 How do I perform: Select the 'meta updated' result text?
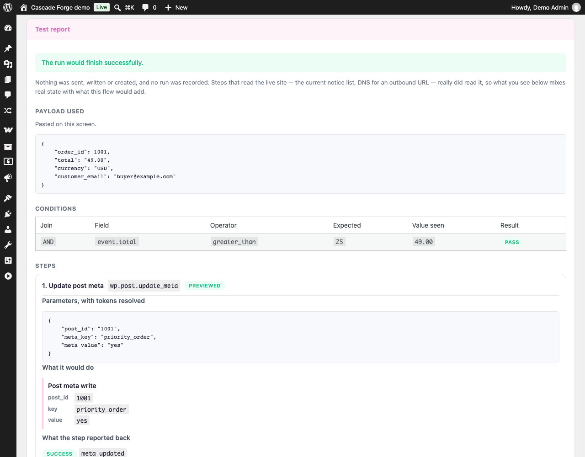(x=103, y=453)
